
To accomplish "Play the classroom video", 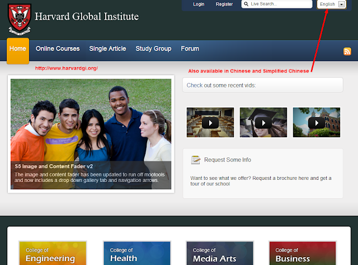I will pyautogui.click(x=210, y=123).
